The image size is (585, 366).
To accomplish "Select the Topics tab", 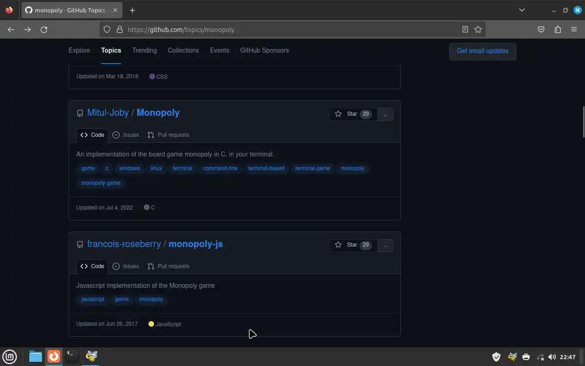I will click(111, 50).
